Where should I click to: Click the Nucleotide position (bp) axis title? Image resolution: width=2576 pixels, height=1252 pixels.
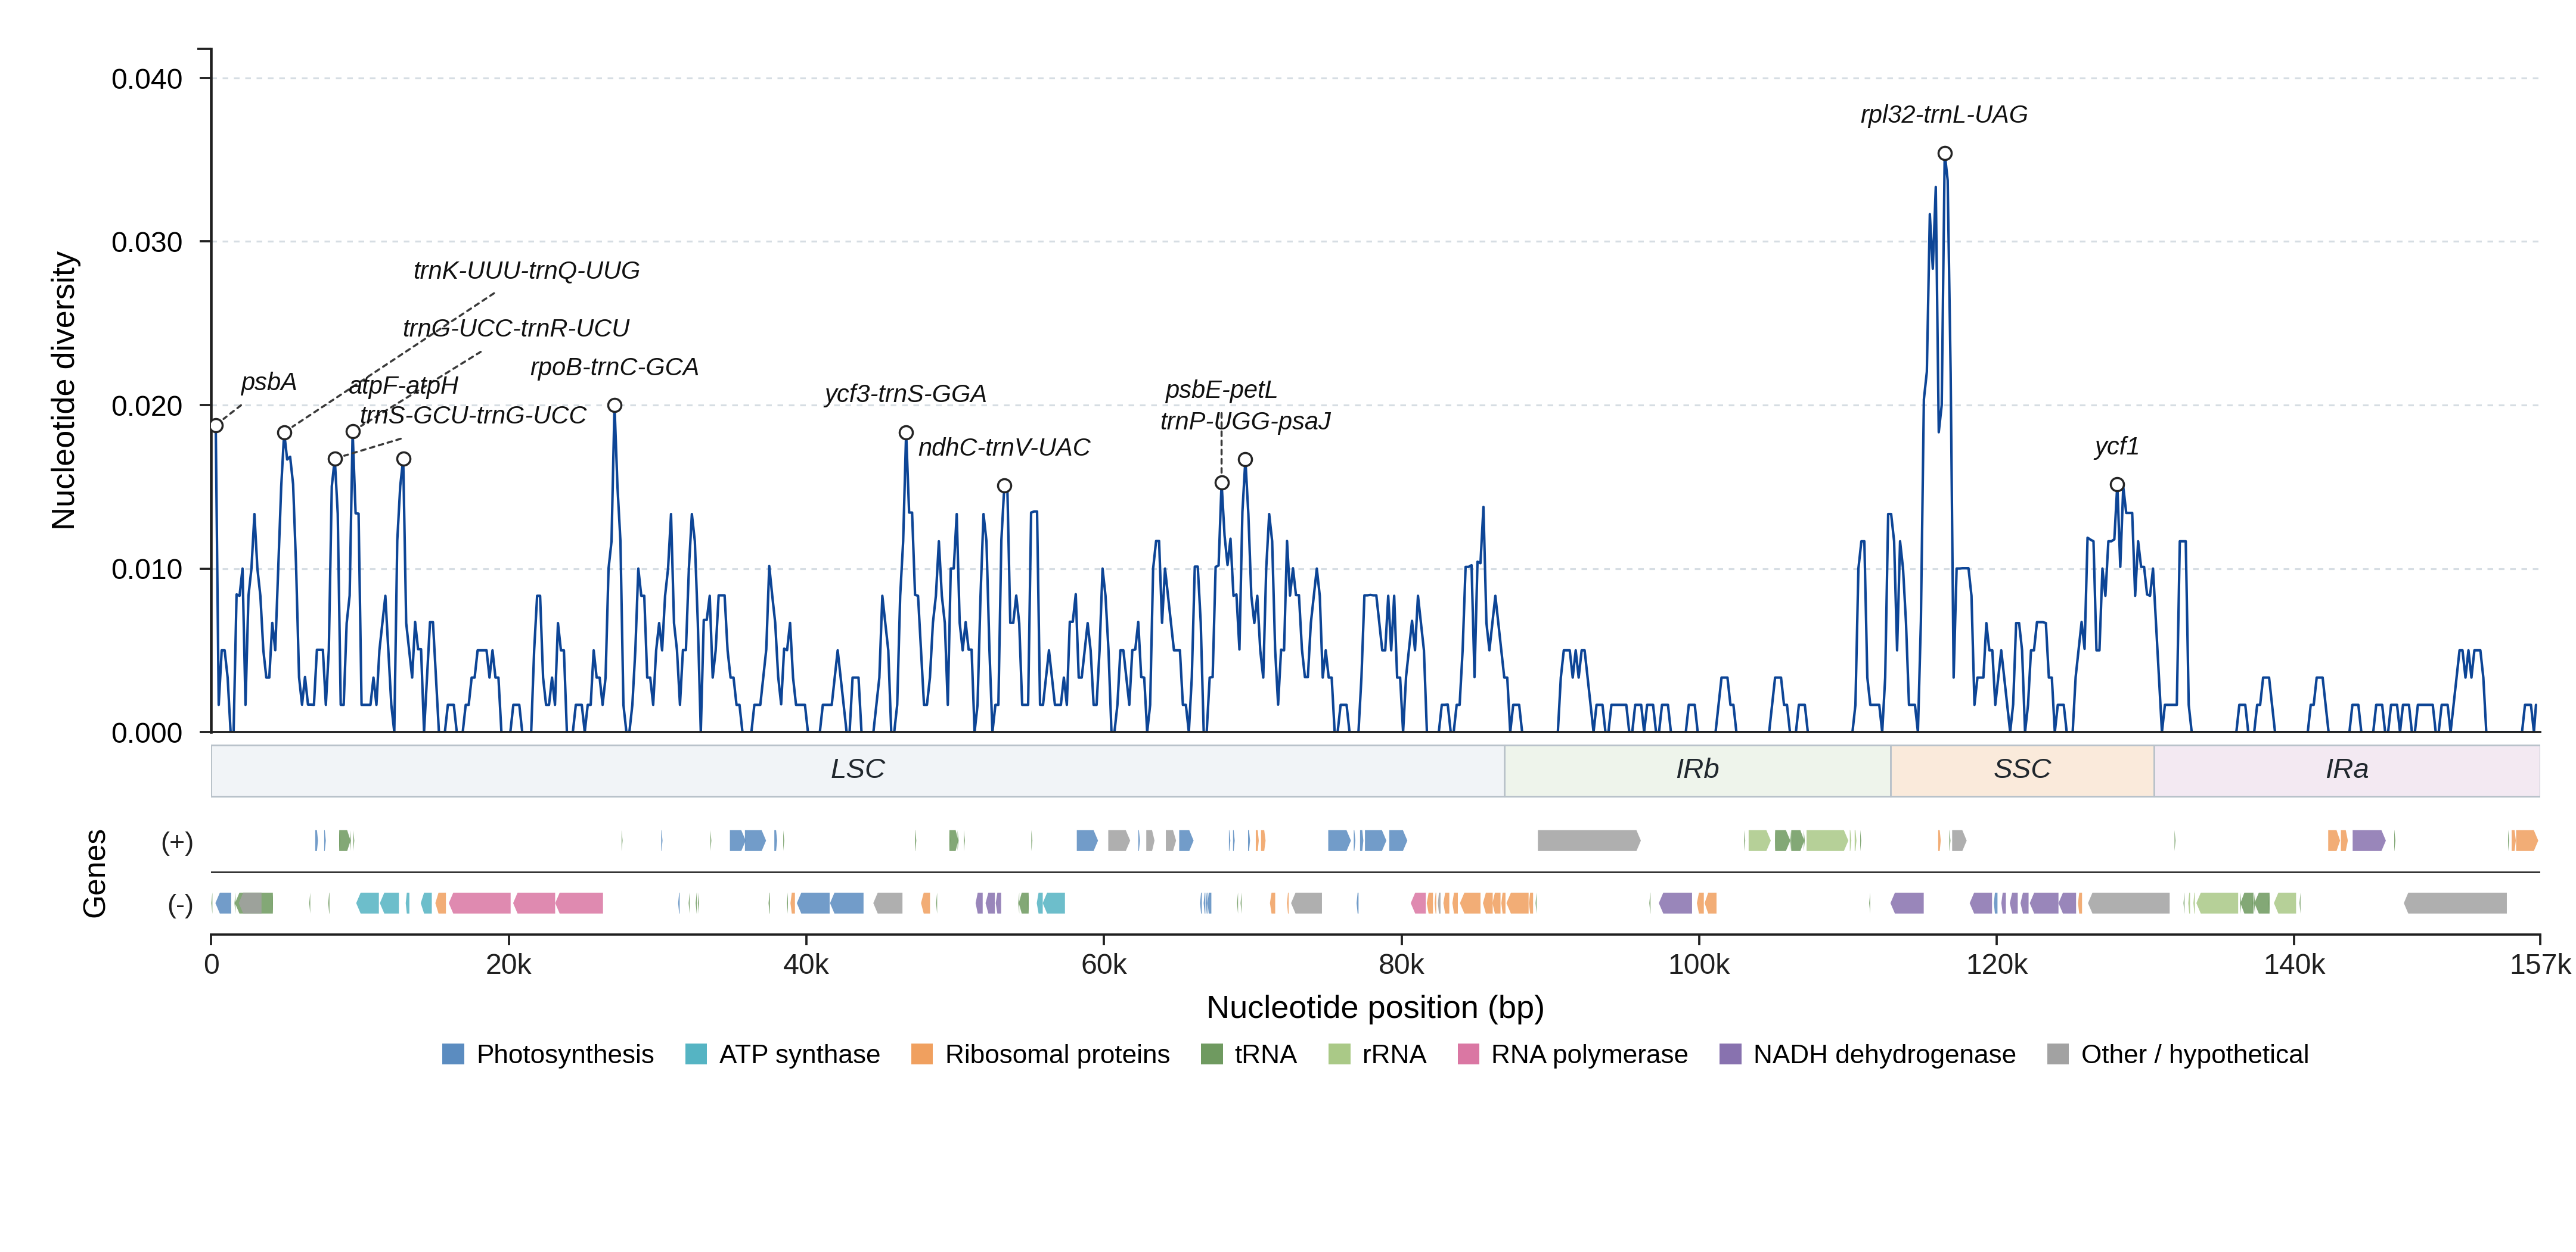[x=1375, y=1007]
